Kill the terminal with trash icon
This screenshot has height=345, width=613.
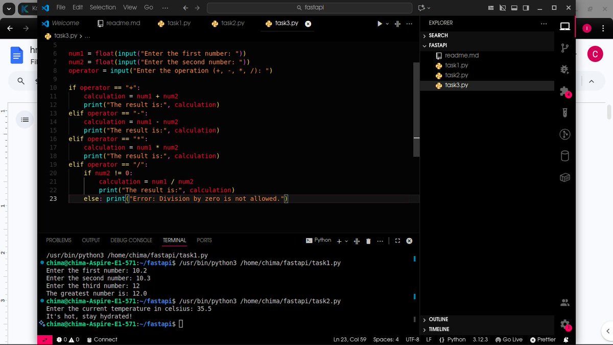point(368,241)
